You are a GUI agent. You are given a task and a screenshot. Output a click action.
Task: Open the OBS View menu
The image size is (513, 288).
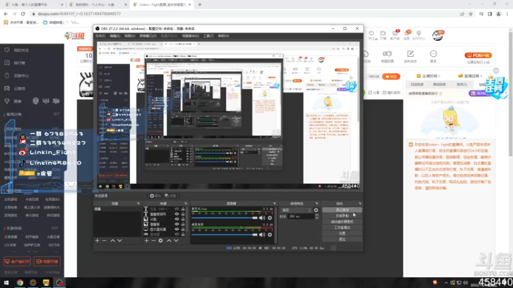[130, 36]
